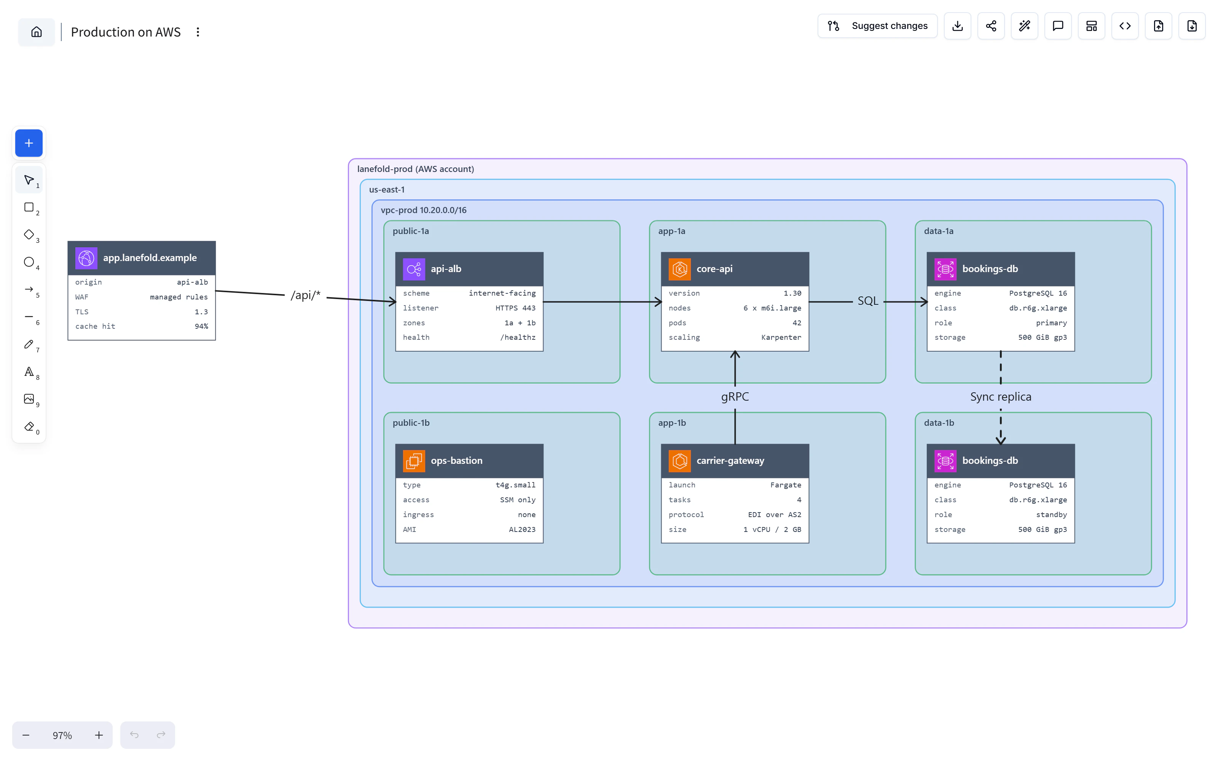Select the core-api node header
The height and width of the screenshot is (761, 1218).
coord(735,269)
